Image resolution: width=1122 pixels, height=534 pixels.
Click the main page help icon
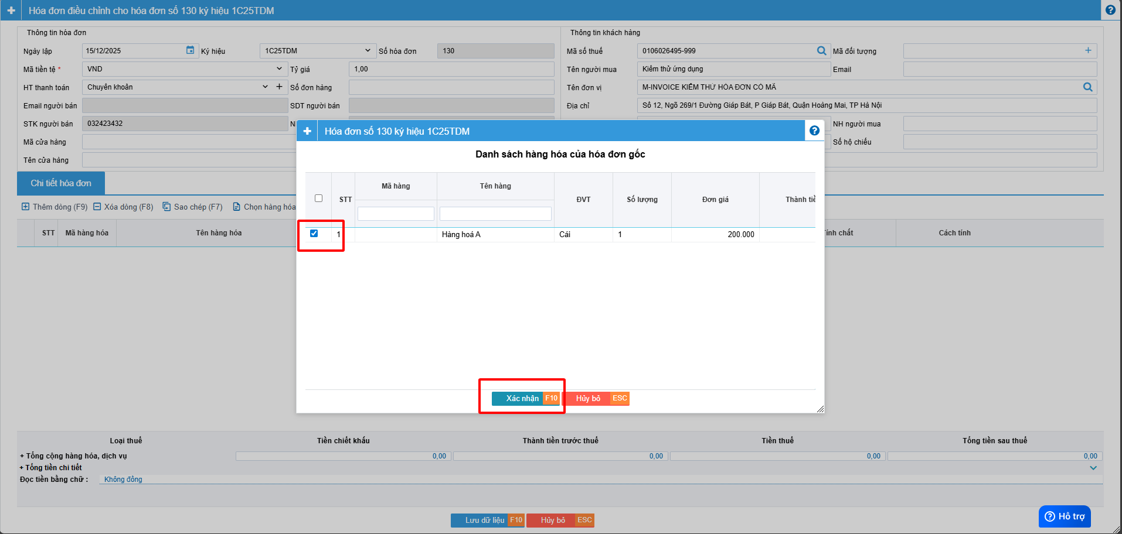point(1110,10)
